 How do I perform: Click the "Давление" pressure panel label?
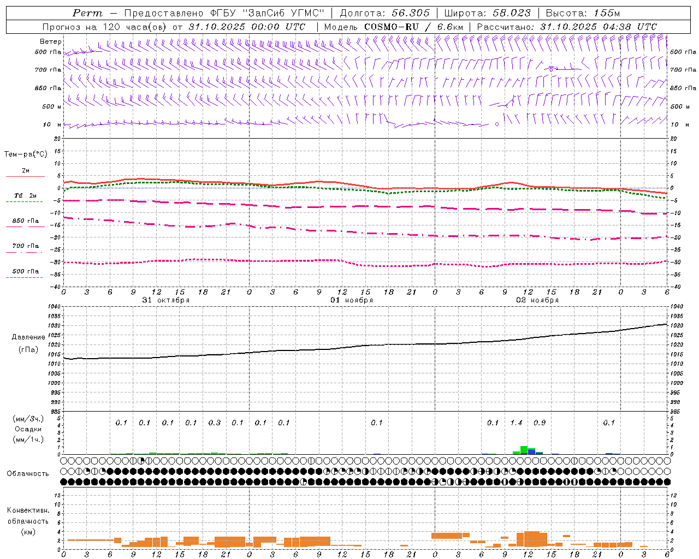(28, 337)
